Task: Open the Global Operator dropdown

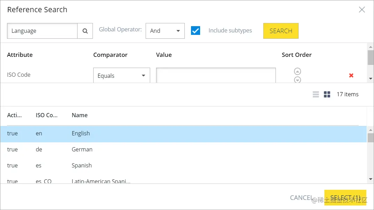Action: (x=165, y=31)
